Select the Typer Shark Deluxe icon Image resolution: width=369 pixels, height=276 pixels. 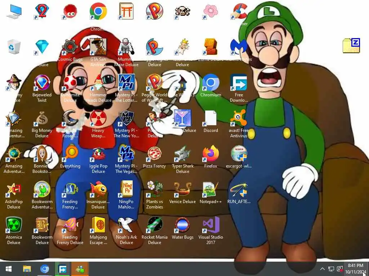[183, 160]
